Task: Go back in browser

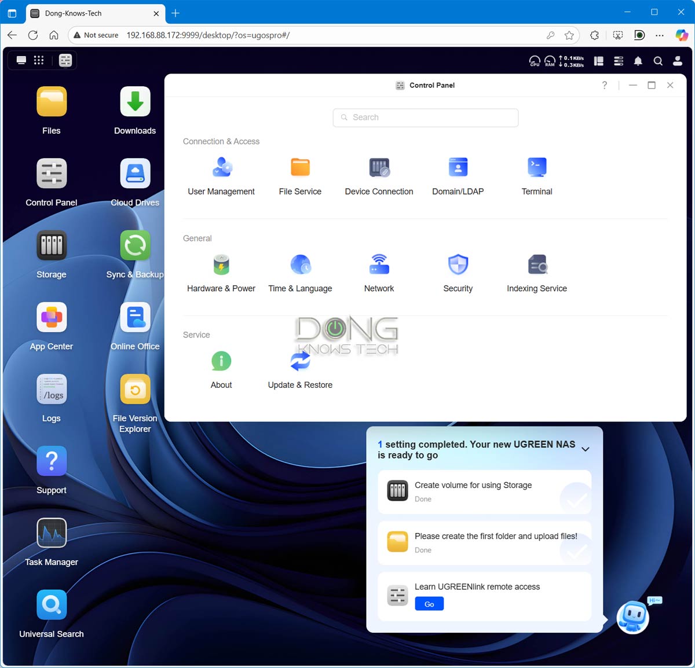Action: 12,35
